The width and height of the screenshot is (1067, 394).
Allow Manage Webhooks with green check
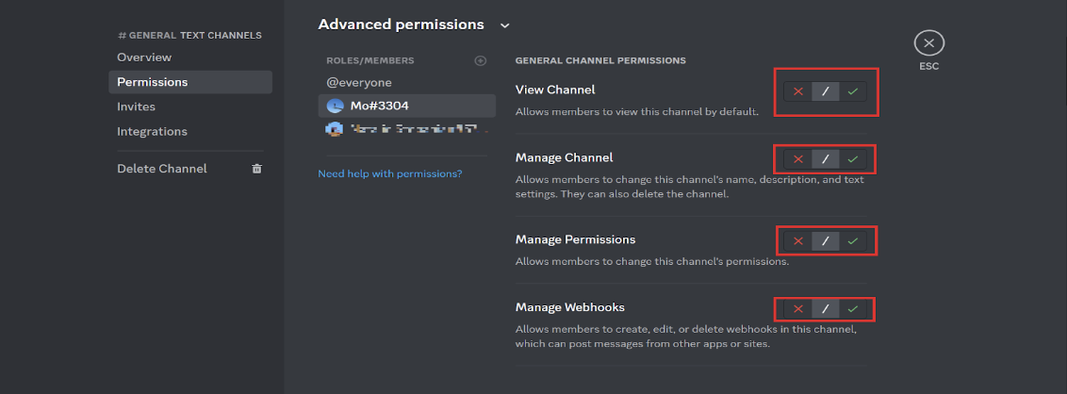853,308
